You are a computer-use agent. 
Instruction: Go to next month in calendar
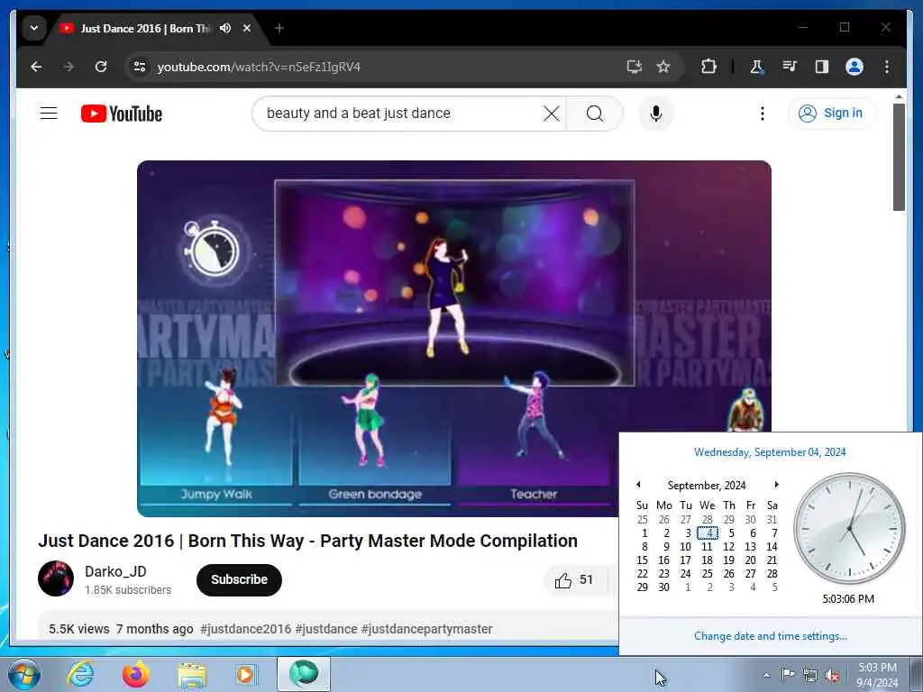776,485
